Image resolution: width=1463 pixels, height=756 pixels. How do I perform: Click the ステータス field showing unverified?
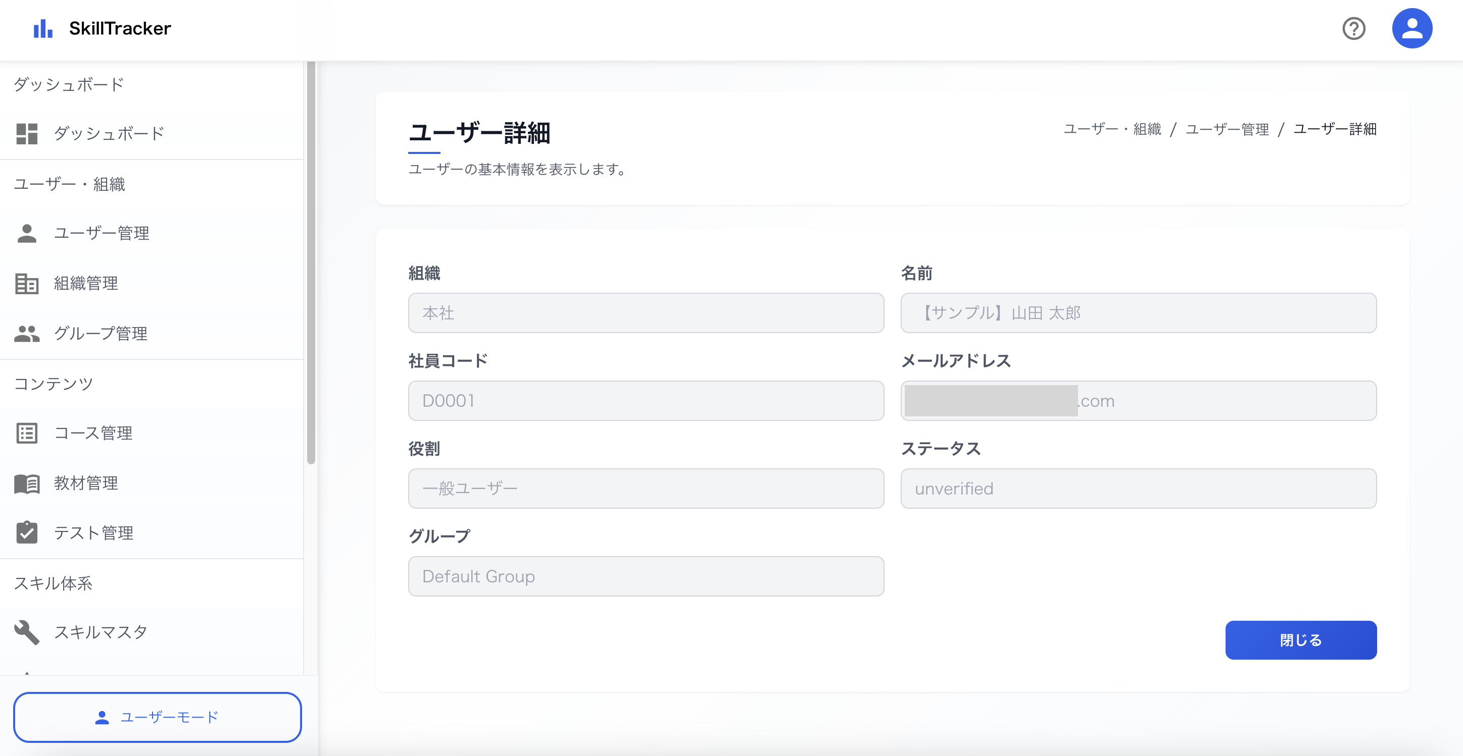(1139, 488)
